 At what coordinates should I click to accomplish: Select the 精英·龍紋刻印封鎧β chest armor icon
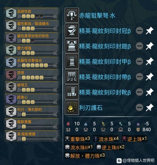(x=72, y=46)
